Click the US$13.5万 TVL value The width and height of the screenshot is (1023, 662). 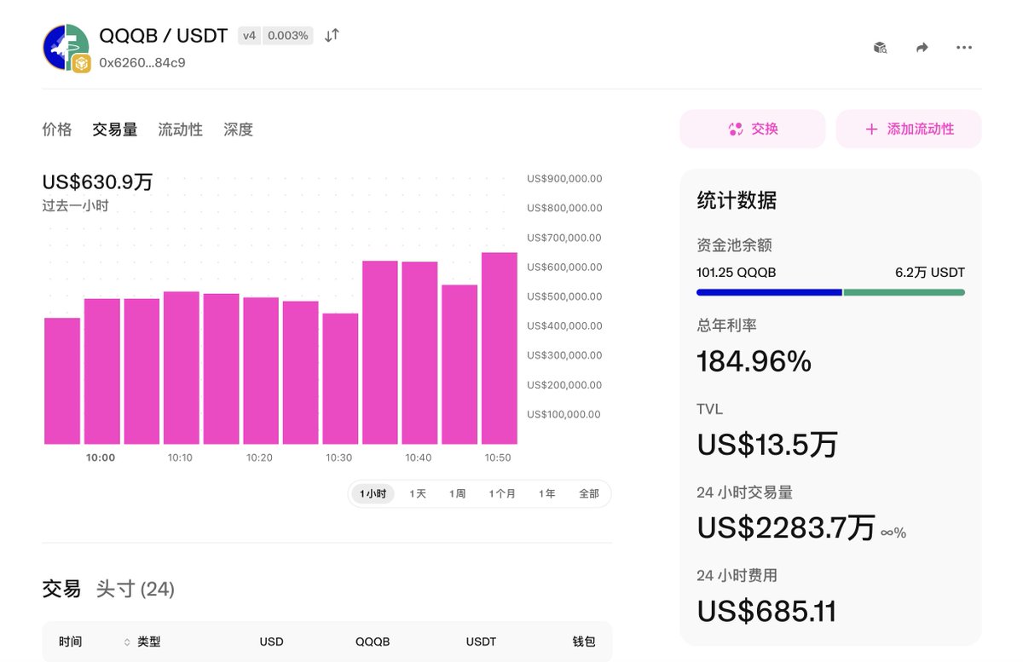(767, 445)
